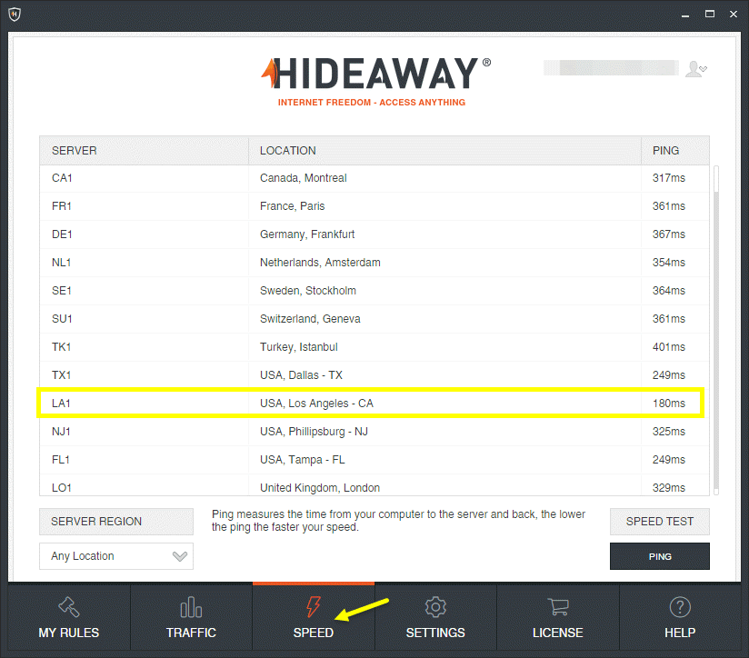This screenshot has height=658, width=749.
Task: Click the 329ms ping value
Action: pyautogui.click(x=669, y=488)
